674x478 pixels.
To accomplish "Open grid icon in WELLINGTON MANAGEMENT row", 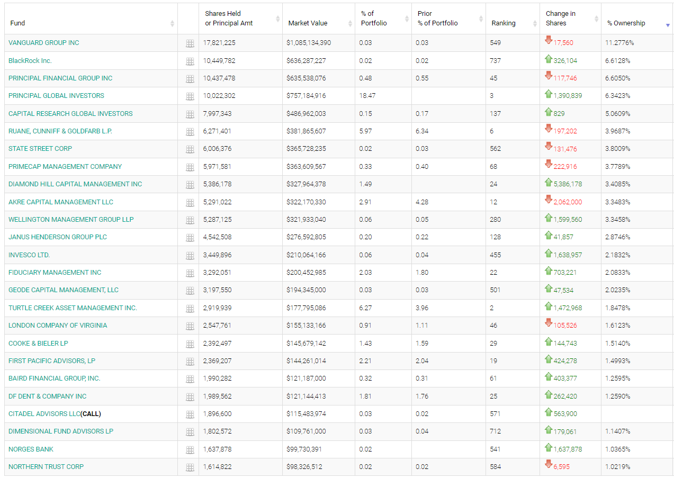I will 190,220.
